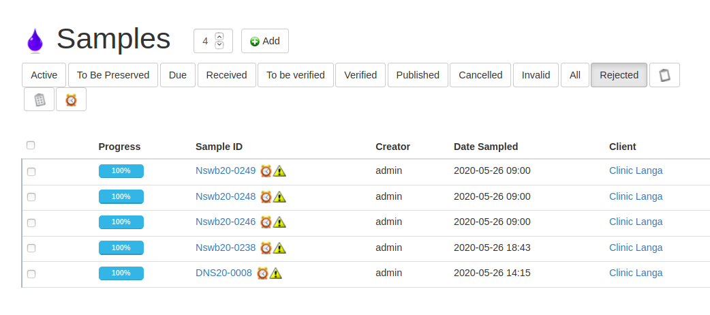The height and width of the screenshot is (315, 710).
Task: Click the clipboard filter icon button
Action: coord(664,75)
